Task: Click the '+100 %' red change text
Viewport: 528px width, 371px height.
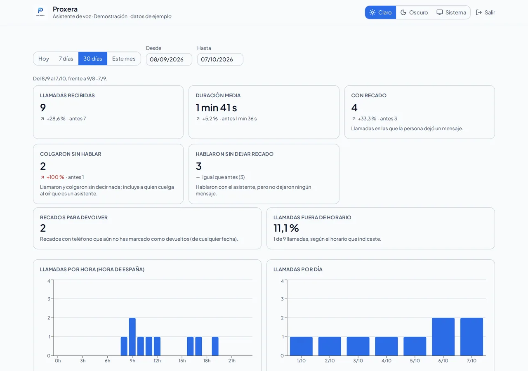Action: [x=55, y=177]
